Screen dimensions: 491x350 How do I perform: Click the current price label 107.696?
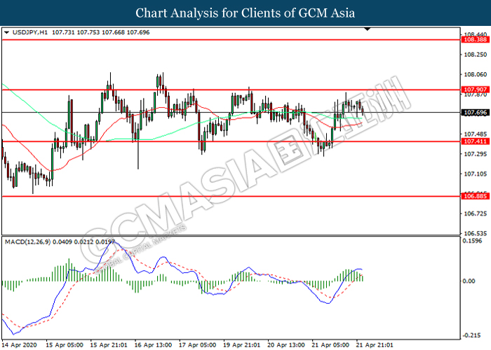coord(475,113)
